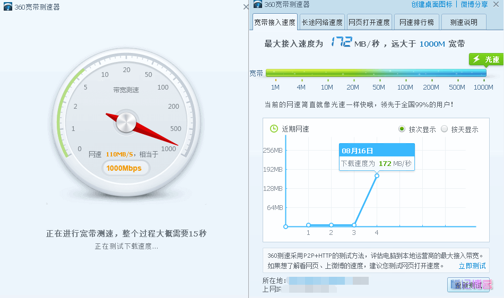The width and height of the screenshot is (504, 298).
Task: Click the clock icon beside 近期网速
Action: coord(274,129)
